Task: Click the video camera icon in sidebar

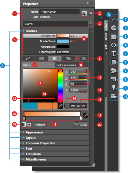Action: (x=114, y=96)
